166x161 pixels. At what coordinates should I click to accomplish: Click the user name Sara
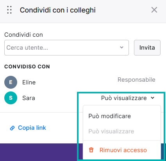click(x=29, y=98)
